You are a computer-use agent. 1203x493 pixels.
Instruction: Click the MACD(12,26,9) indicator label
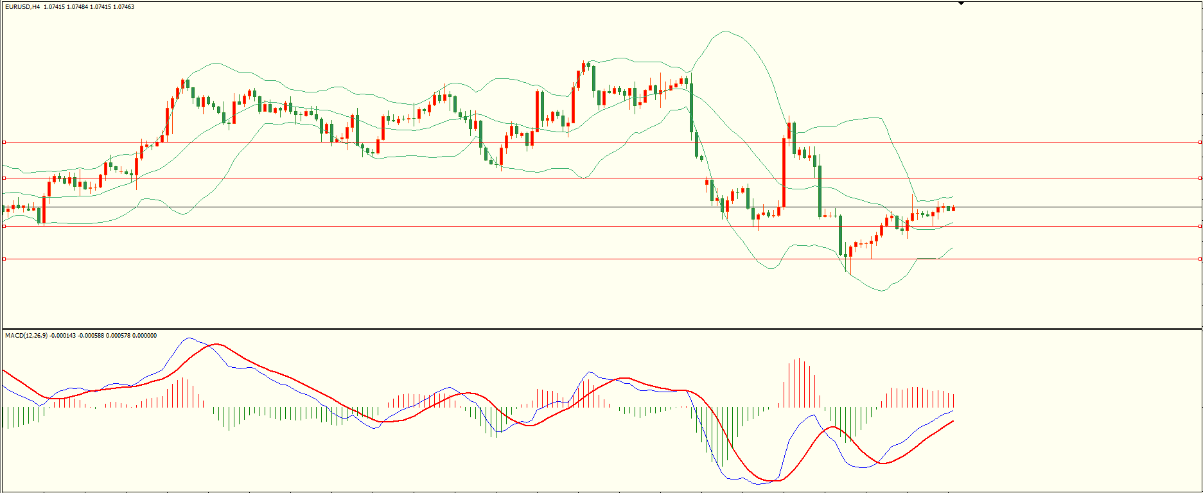[x=26, y=336]
